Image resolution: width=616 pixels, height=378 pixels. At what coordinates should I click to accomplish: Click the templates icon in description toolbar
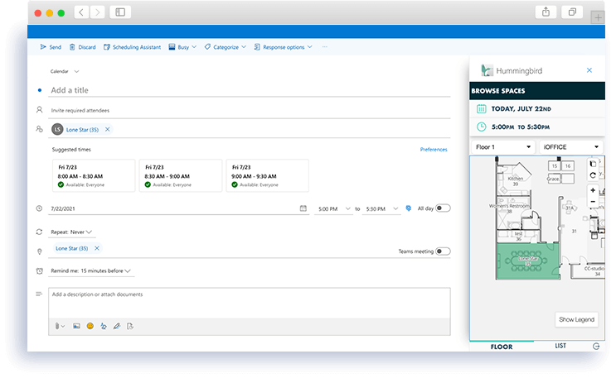pyautogui.click(x=130, y=326)
